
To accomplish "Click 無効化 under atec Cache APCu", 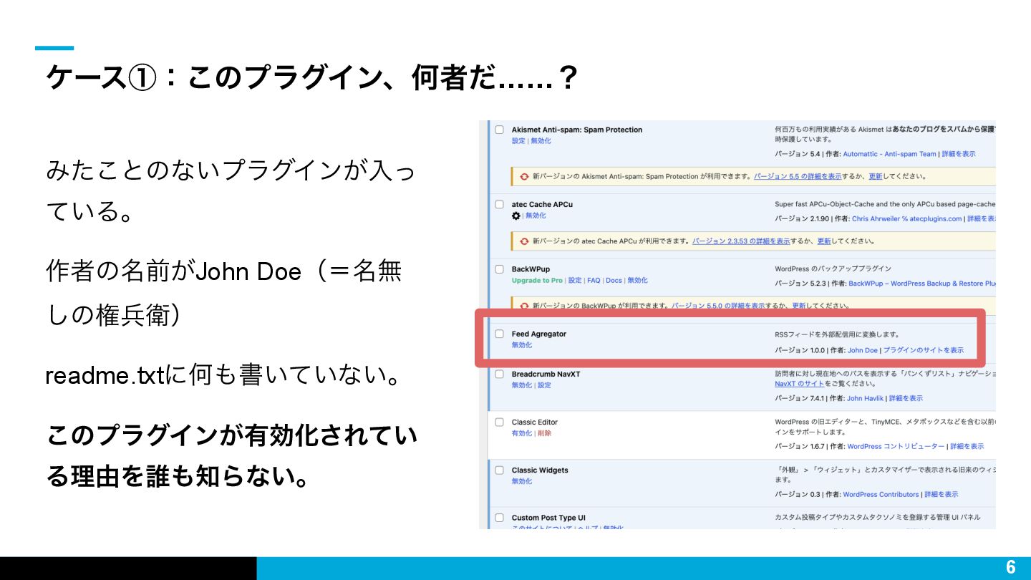I will pos(536,216).
